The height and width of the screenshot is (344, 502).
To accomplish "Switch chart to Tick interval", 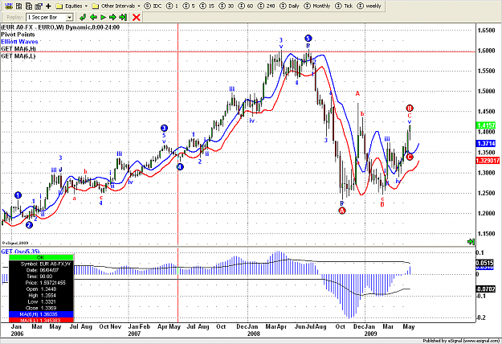I will pos(344,6).
